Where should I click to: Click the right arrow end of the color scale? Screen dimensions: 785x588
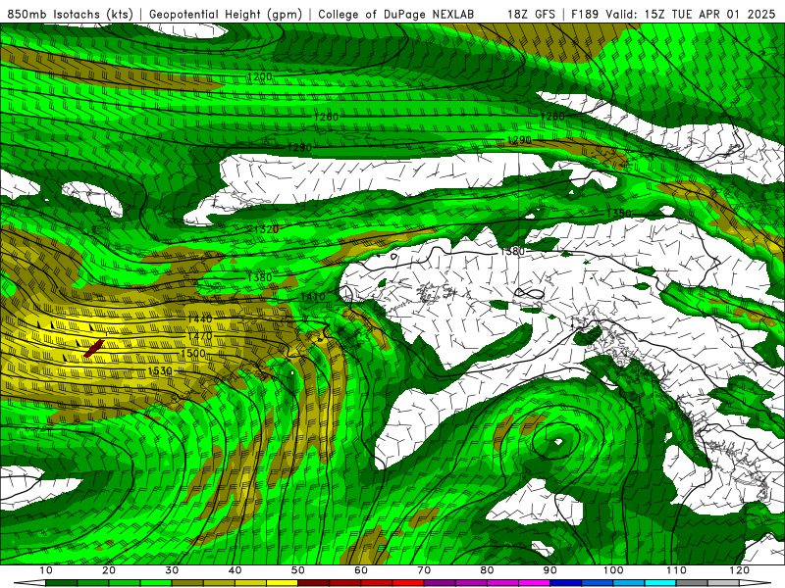coord(755,583)
